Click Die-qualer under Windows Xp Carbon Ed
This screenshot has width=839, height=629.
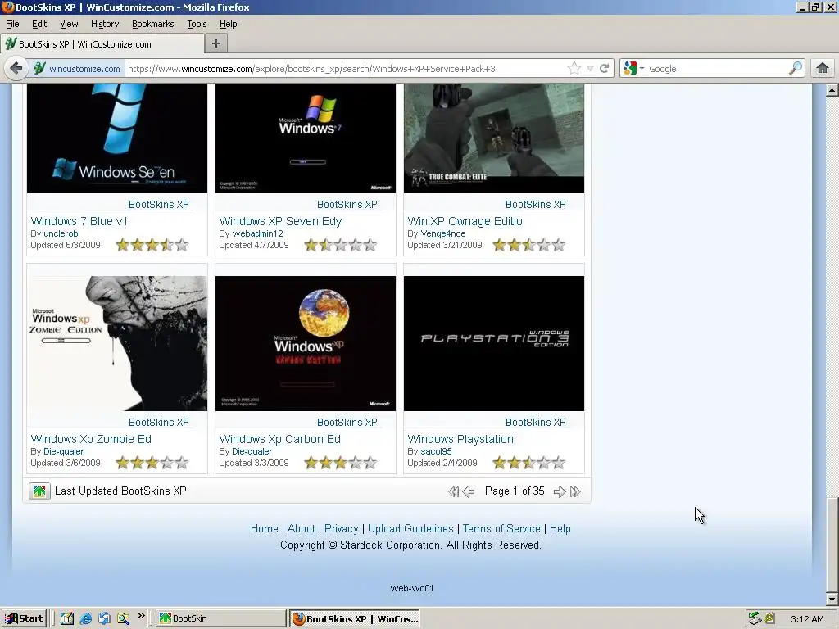click(x=252, y=451)
